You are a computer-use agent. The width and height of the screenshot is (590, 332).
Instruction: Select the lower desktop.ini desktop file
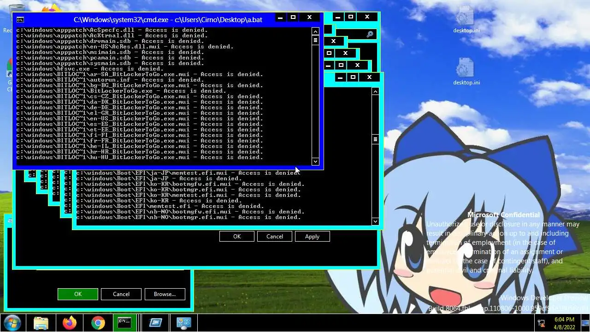point(466,72)
